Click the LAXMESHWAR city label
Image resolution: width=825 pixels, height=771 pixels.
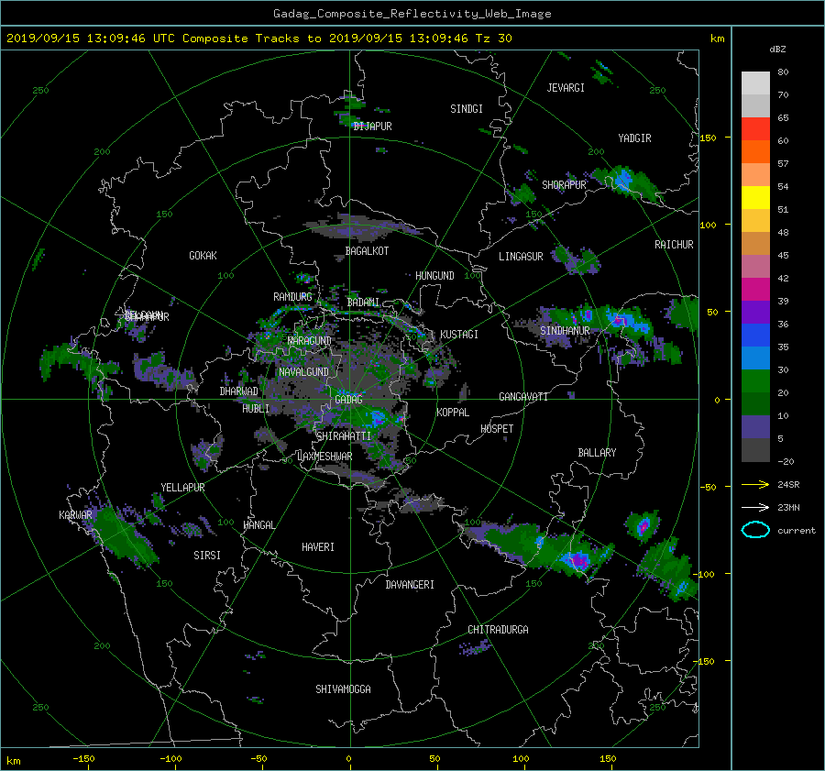pyautogui.click(x=324, y=457)
